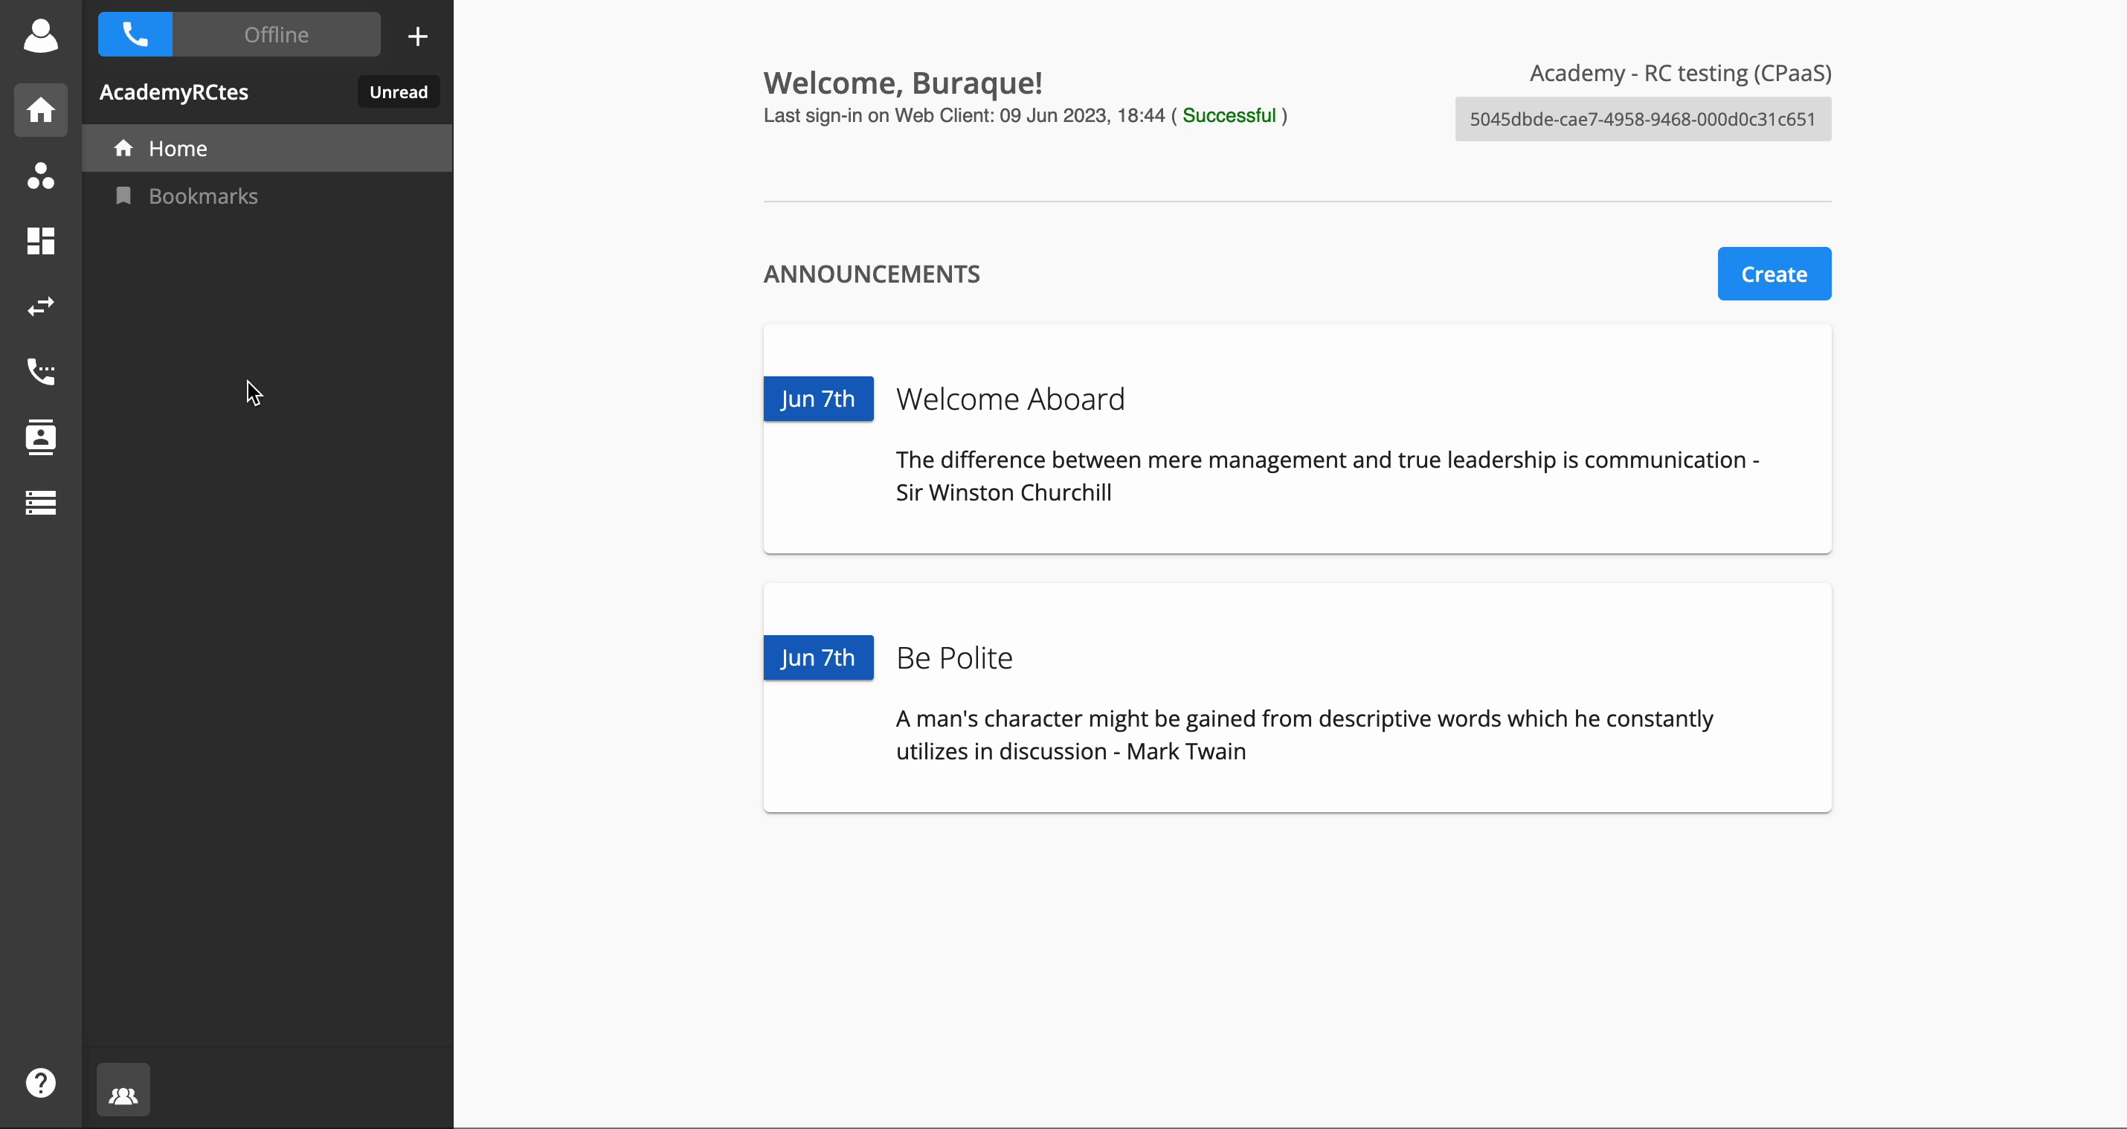Open the dashboard tiles icon
The height and width of the screenshot is (1129, 2127).
(x=40, y=240)
